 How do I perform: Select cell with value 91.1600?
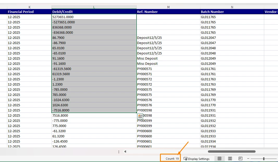(94, 58)
